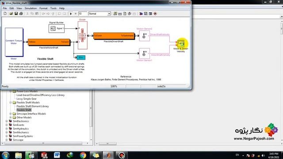The width and height of the screenshot is (283, 159).
Task: Select the FlexibleDrivenShaft orange block
Action: click(x=114, y=36)
